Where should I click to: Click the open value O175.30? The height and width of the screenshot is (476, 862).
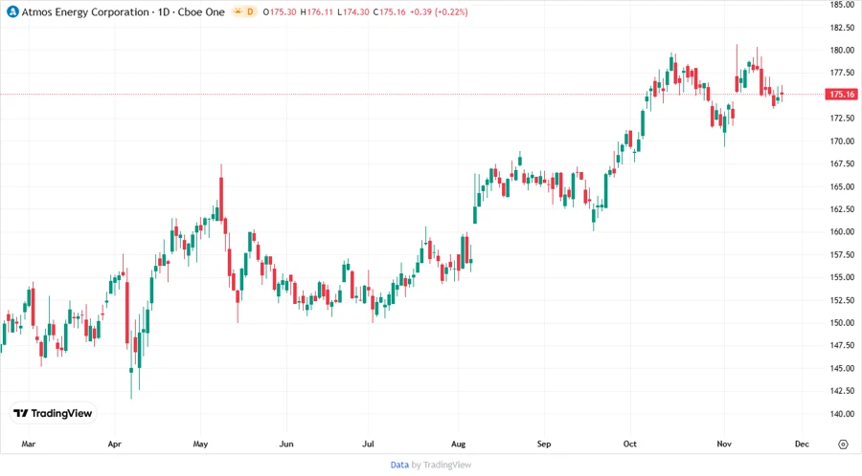pos(280,12)
